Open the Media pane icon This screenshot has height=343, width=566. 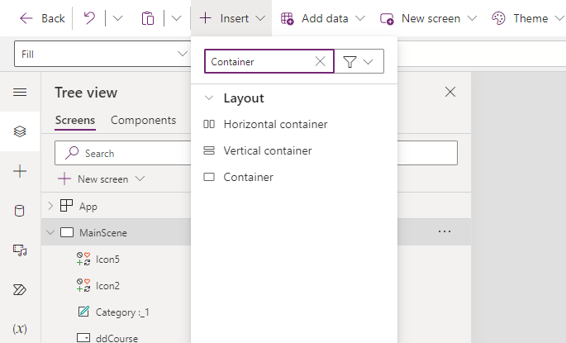[x=20, y=250]
